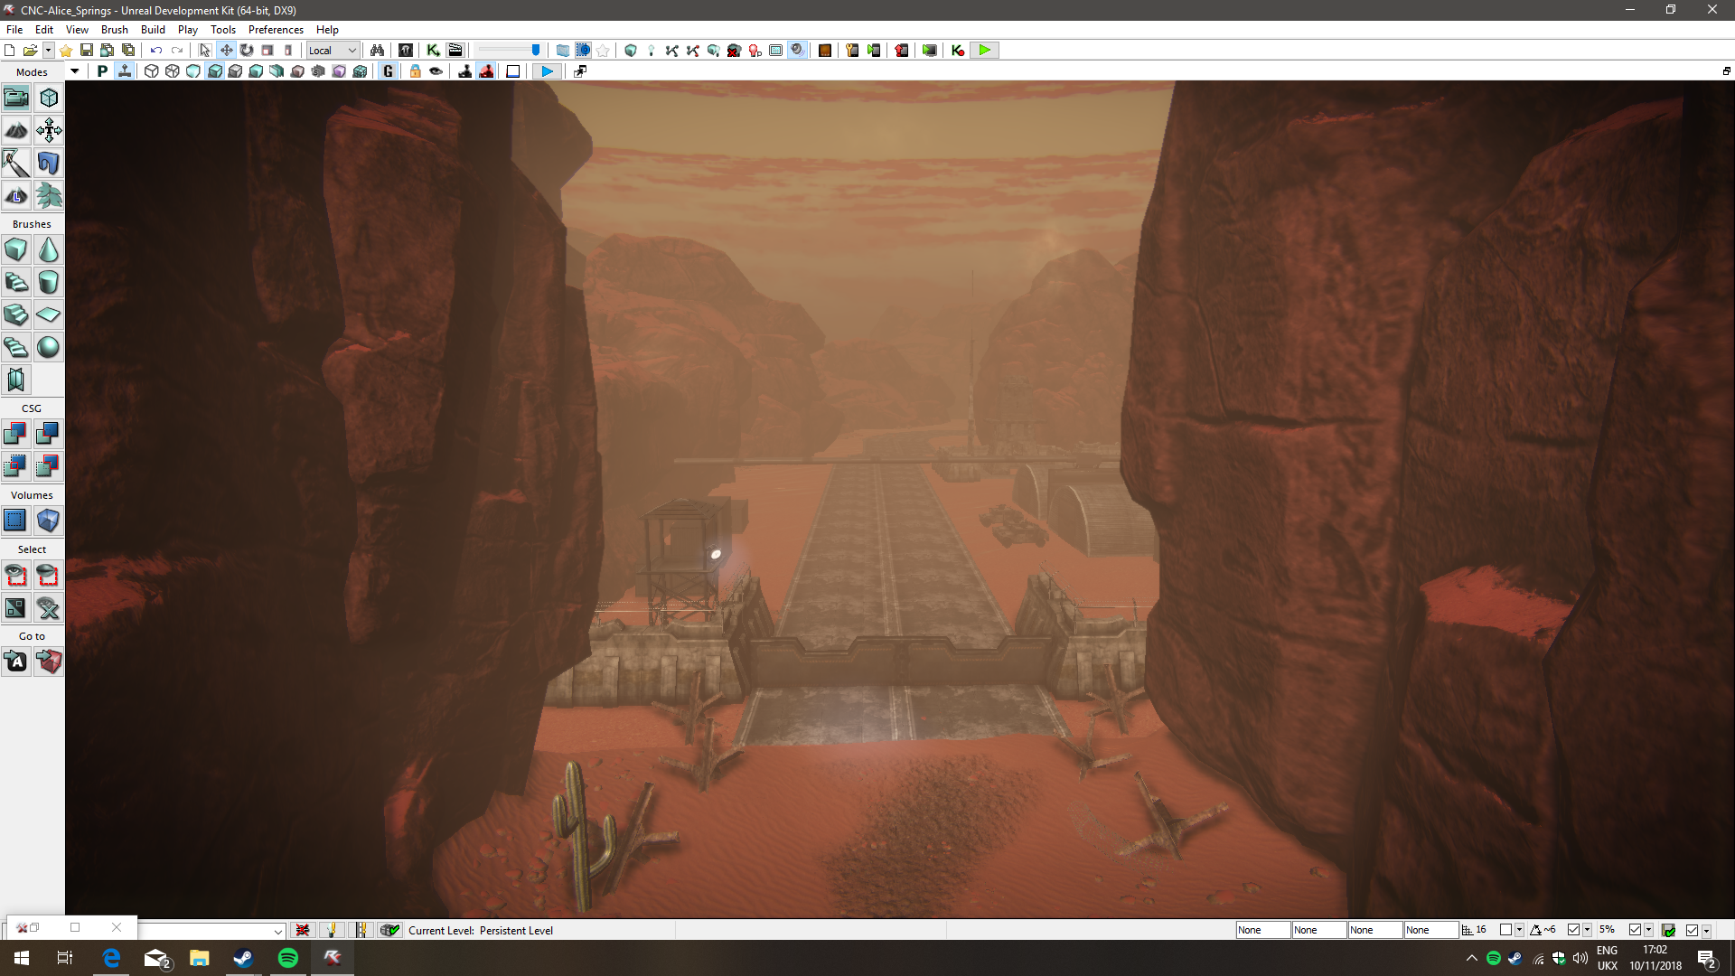The image size is (1735, 976).
Task: Click CSG Intersect button
Action: coord(16,466)
